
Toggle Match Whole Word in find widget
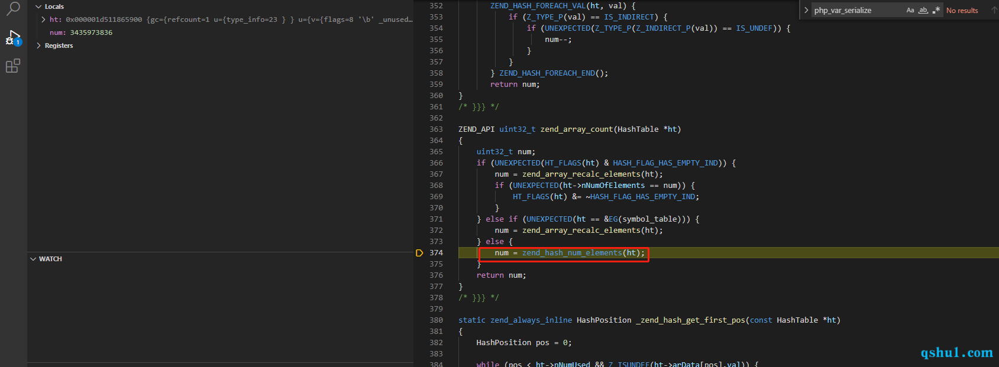click(923, 10)
